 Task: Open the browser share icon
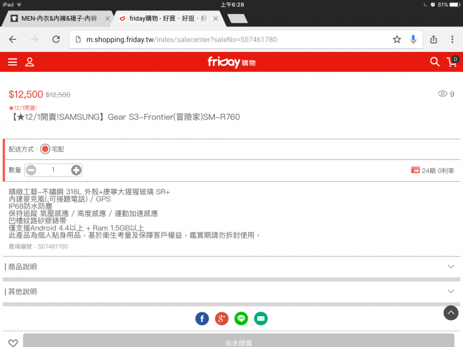point(433,39)
